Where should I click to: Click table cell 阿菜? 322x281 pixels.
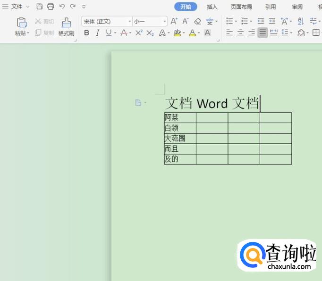180,117
